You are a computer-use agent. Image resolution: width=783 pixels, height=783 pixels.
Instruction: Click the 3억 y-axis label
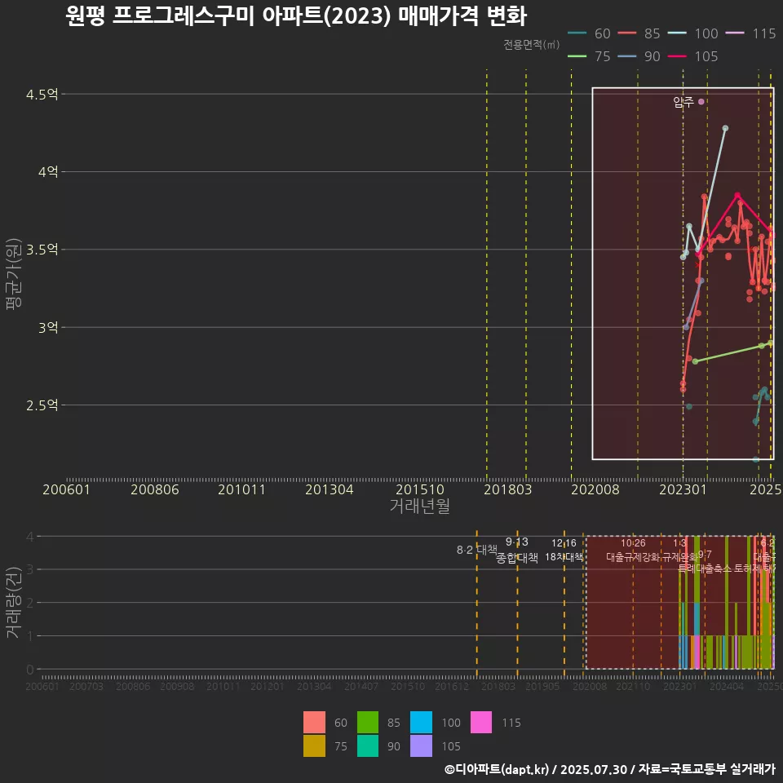coord(48,327)
